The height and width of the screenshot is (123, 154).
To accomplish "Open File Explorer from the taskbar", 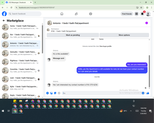I will pos(21,101).
